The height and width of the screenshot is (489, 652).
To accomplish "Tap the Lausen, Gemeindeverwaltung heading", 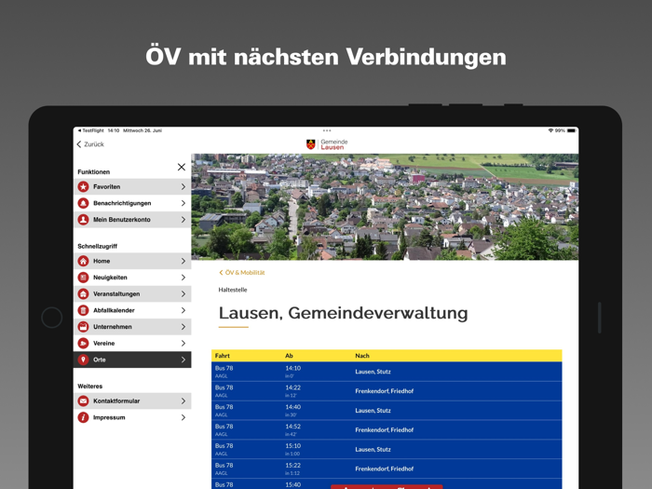I will click(x=343, y=313).
